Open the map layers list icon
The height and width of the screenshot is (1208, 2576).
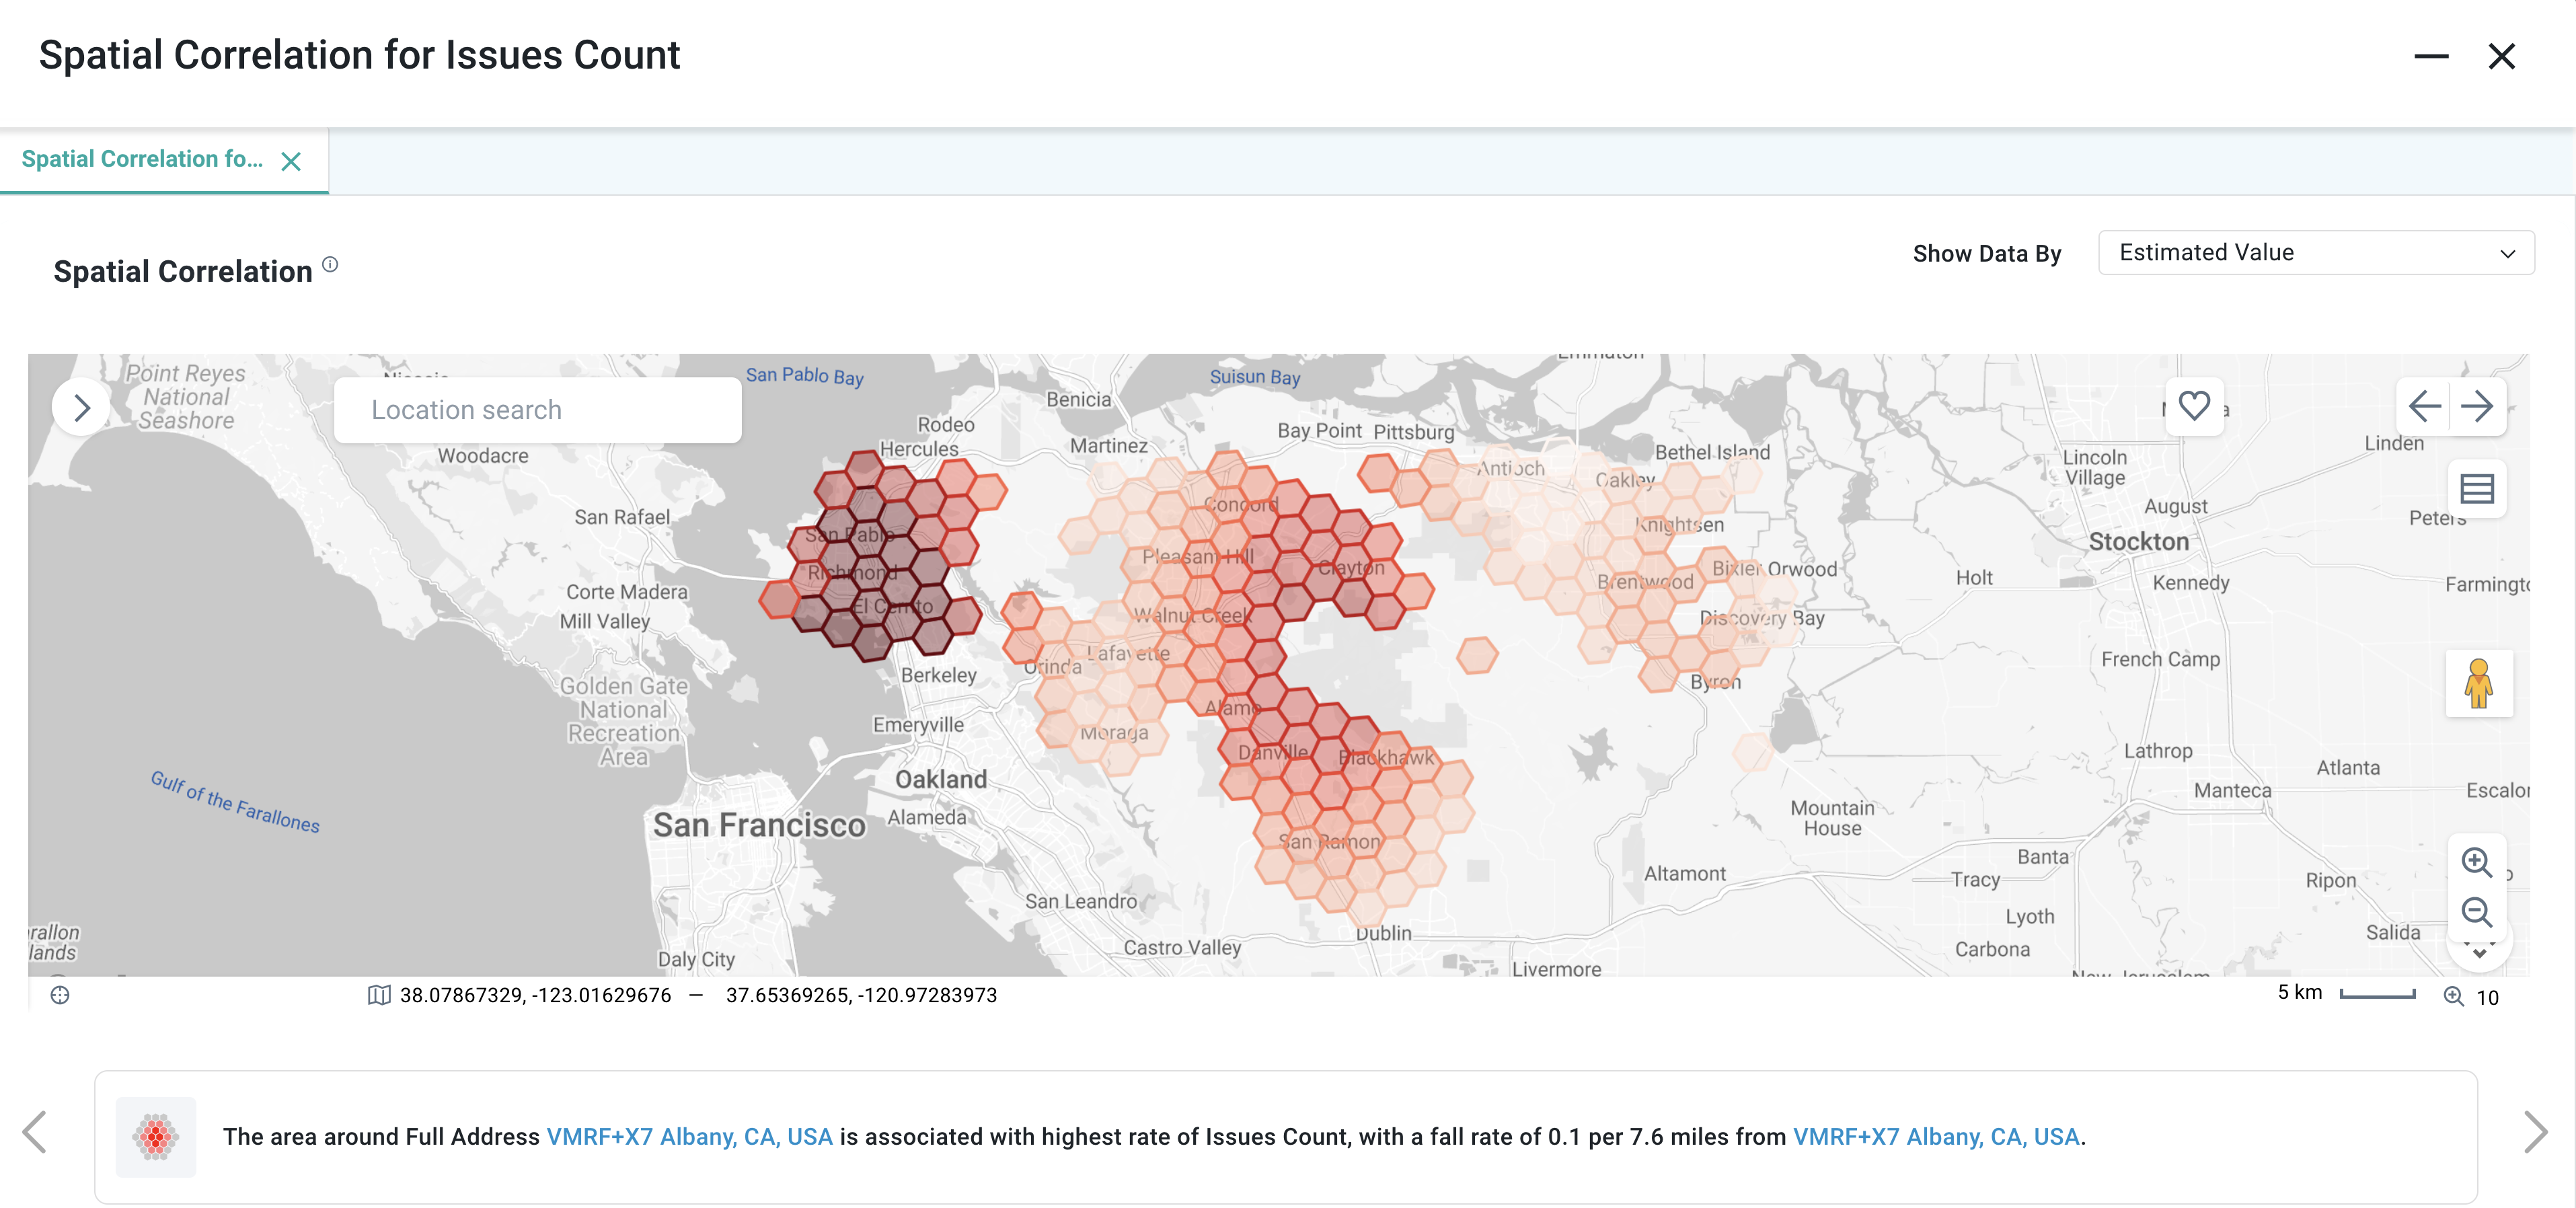2477,489
